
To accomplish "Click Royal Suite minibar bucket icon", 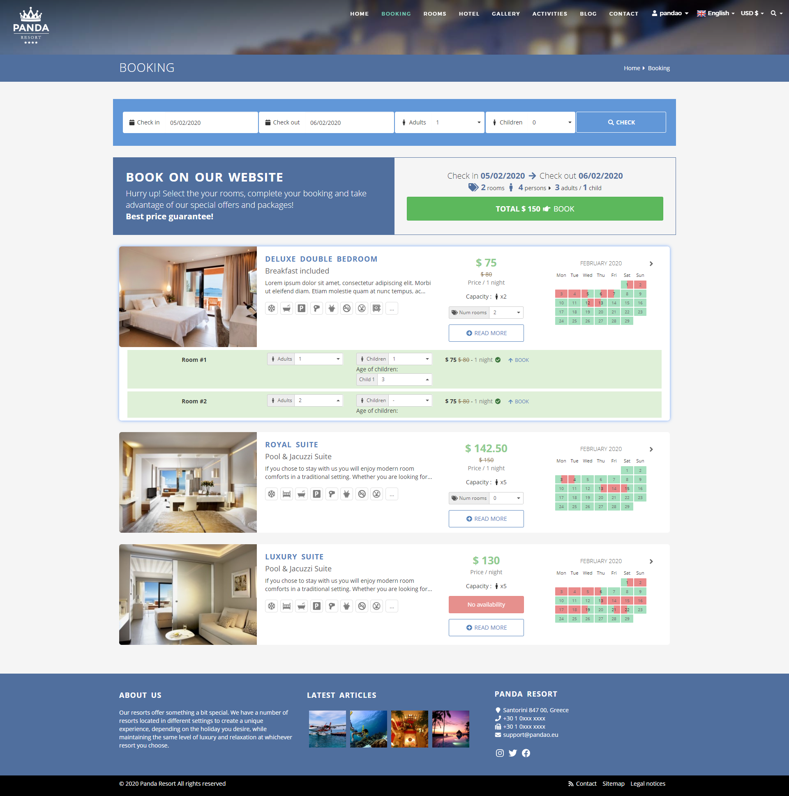I will pyautogui.click(x=347, y=494).
